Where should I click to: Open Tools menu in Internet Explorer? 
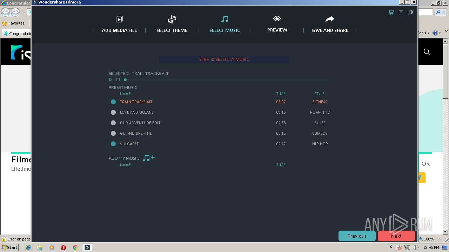(x=423, y=33)
